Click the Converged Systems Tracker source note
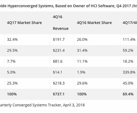The width and height of the screenshot is (137, 113). coord(42,105)
